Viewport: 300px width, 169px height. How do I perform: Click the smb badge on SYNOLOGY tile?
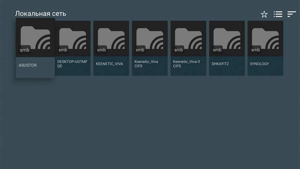click(255, 50)
